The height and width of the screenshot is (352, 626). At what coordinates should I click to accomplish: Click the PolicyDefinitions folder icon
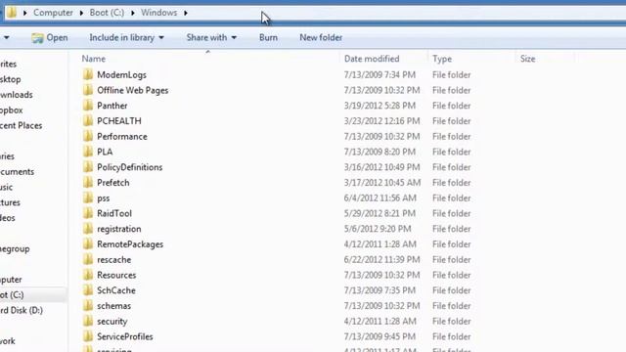88,167
